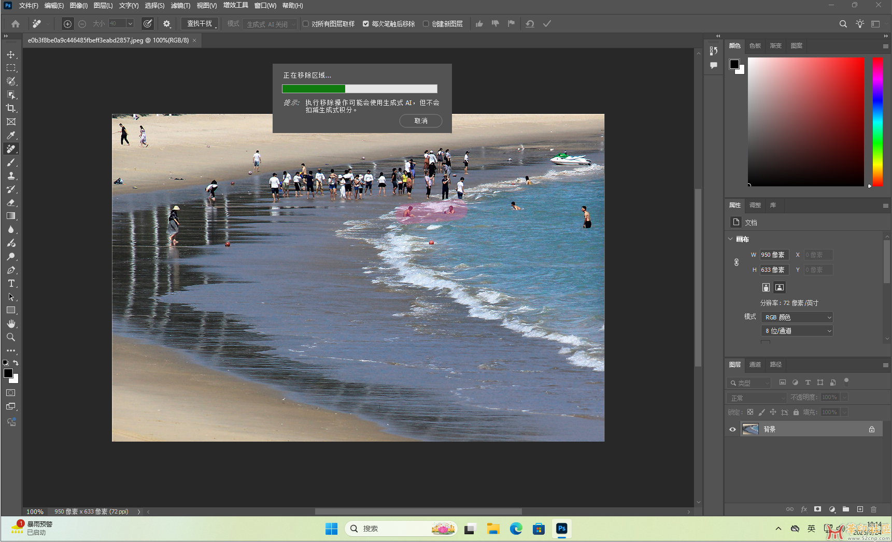
Task: Pick a color in the color field
Action: (806, 122)
